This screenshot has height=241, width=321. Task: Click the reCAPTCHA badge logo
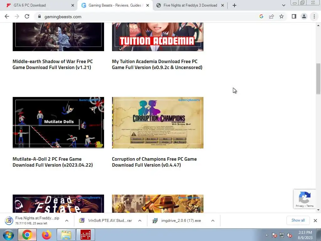(305, 197)
